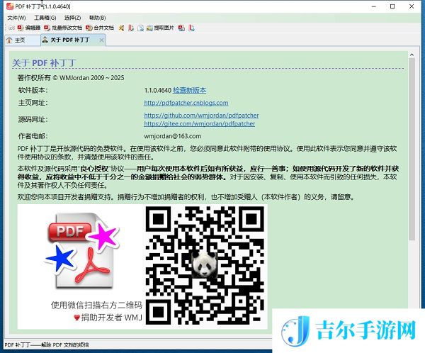Click the PDF 补丁丁 logo image
This screenshot has width=425, height=353.
point(82,251)
